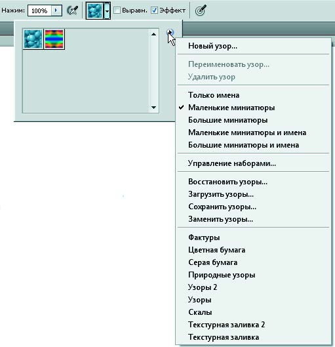Load the Текстурная заливка pattern set
Image resolution: width=335 pixels, height=347 pixels.
pyautogui.click(x=254, y=337)
